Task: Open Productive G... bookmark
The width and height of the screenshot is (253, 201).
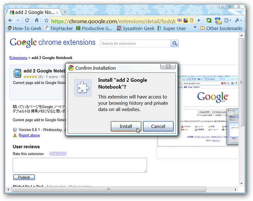Action: (x=94, y=28)
